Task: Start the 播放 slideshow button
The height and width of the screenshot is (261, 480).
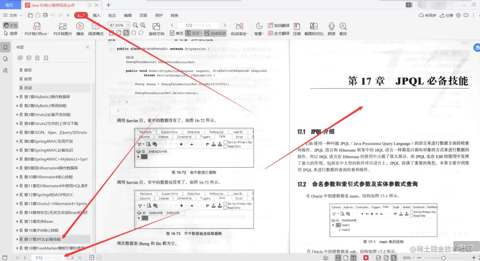Action: (80, 29)
